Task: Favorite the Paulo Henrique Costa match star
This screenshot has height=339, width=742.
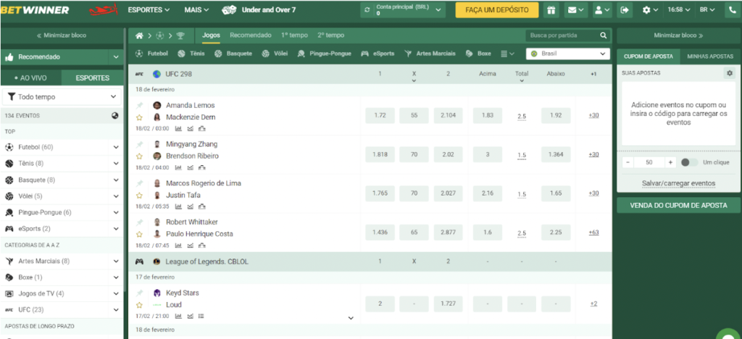Action: tap(139, 234)
